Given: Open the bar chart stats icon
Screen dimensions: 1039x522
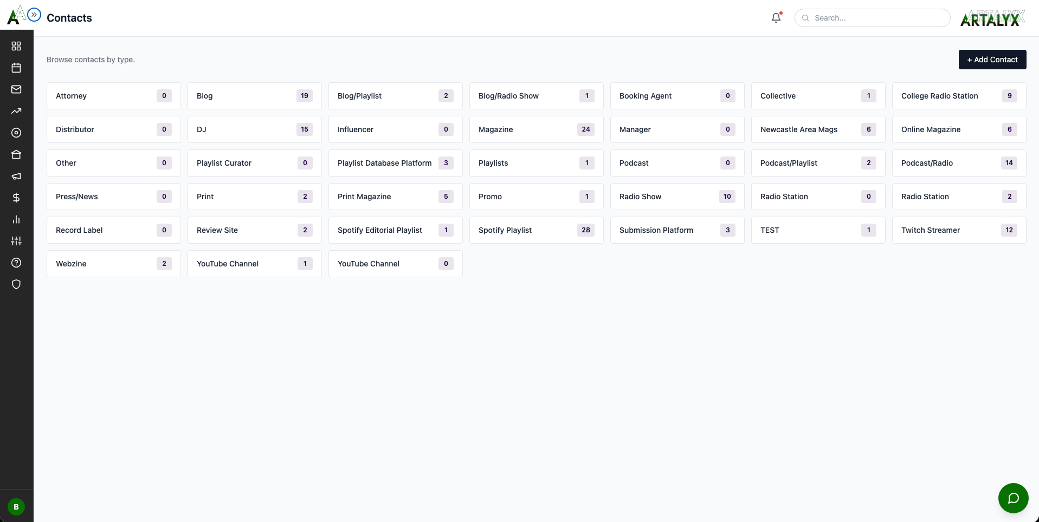Looking at the screenshot, I should 16,219.
